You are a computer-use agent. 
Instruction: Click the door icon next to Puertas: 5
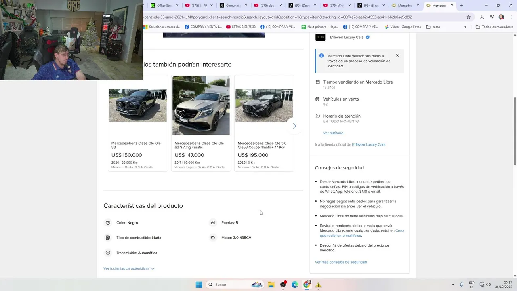pyautogui.click(x=213, y=223)
